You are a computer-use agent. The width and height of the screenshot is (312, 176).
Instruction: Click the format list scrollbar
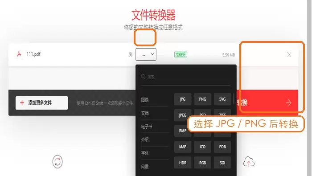234,99
